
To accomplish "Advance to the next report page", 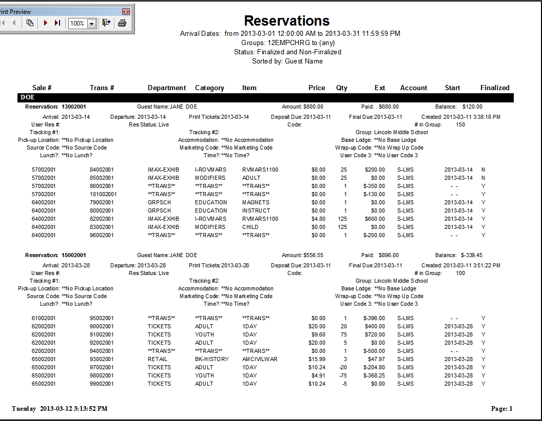I will tap(45, 24).
